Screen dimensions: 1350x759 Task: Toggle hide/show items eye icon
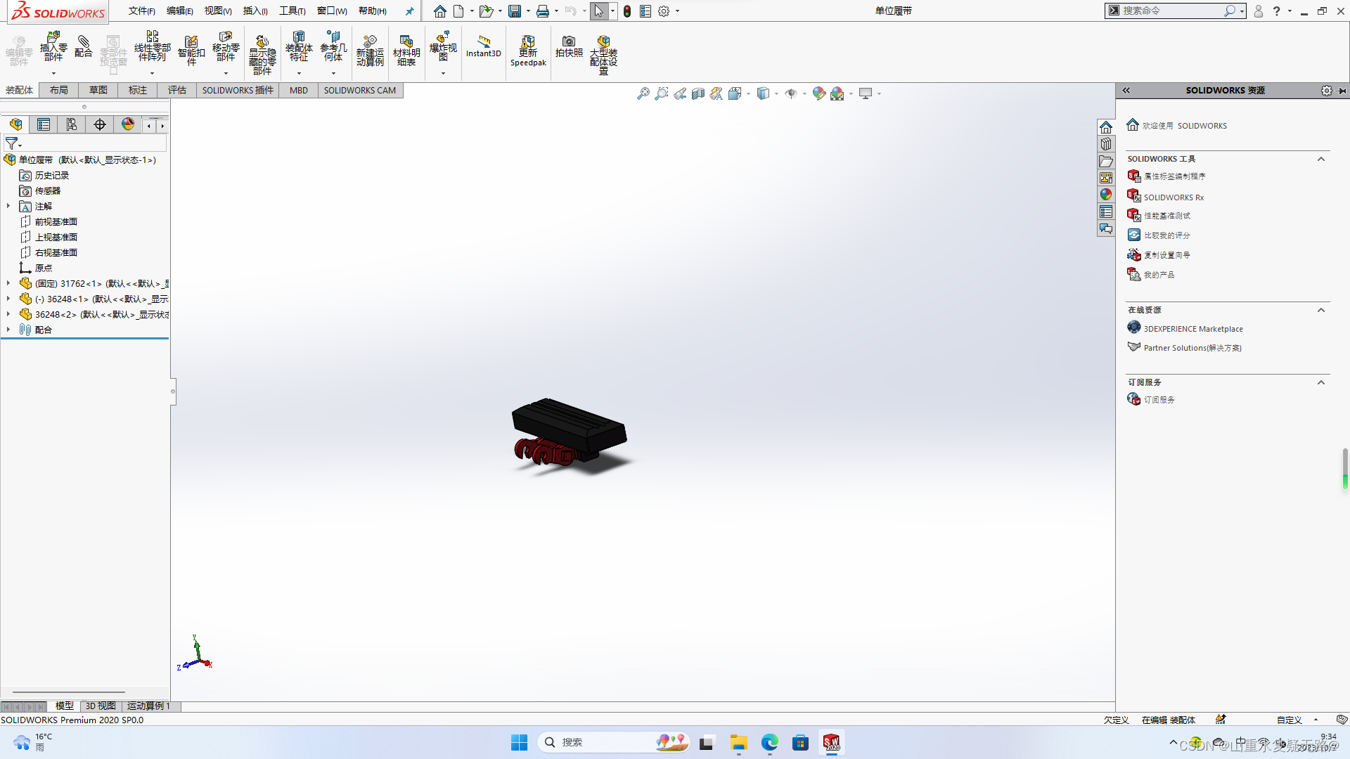click(791, 93)
